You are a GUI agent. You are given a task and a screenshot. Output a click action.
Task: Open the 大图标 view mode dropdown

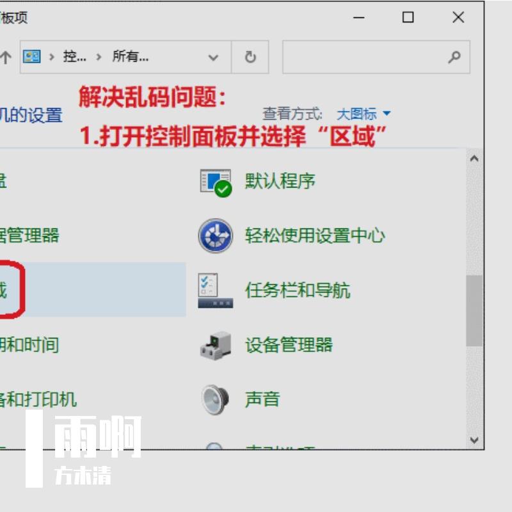[364, 114]
